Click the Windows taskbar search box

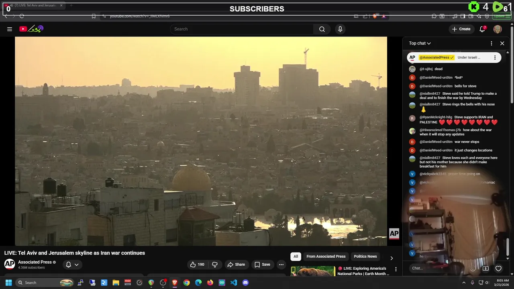[x=45, y=283]
